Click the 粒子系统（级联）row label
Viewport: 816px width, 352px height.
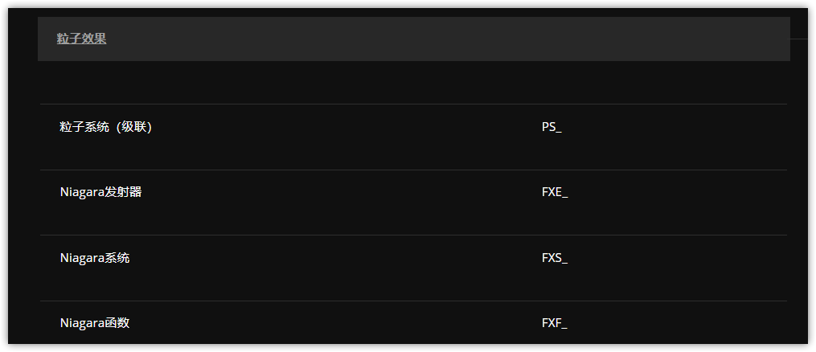point(105,127)
